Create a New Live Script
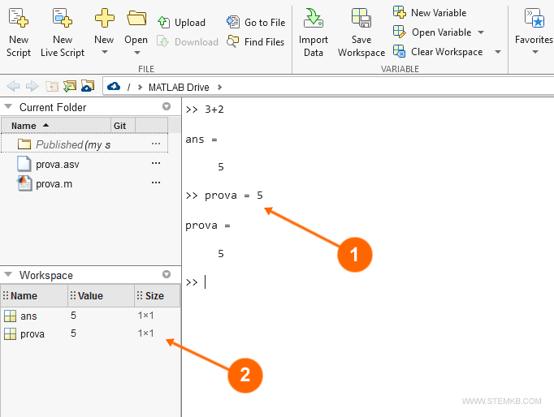The width and height of the screenshot is (554, 417). click(62, 19)
